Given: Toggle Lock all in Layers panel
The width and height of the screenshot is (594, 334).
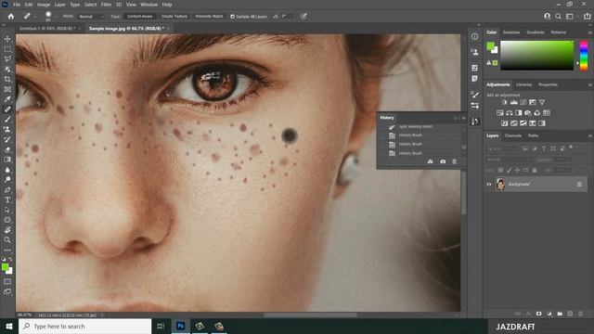Looking at the screenshot, I should coord(535,171).
